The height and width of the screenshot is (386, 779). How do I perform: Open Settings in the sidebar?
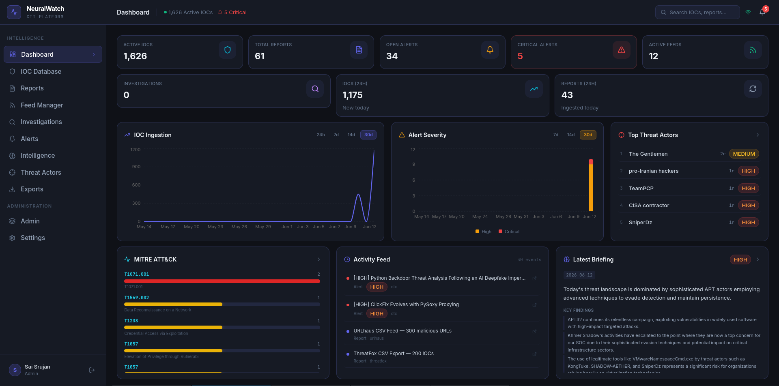(x=53, y=238)
